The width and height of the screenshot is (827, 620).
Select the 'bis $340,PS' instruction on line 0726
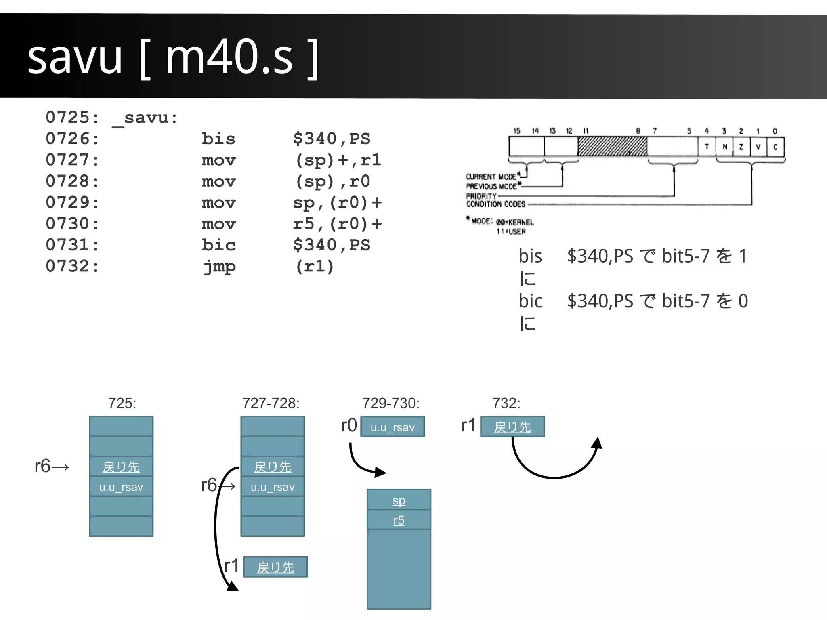tap(286, 139)
